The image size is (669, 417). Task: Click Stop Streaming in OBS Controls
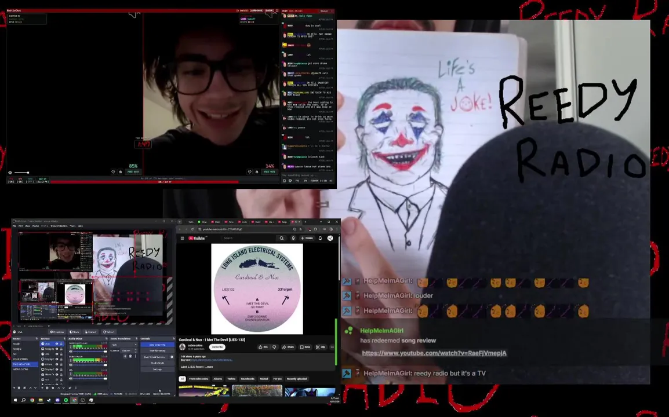pos(158,345)
